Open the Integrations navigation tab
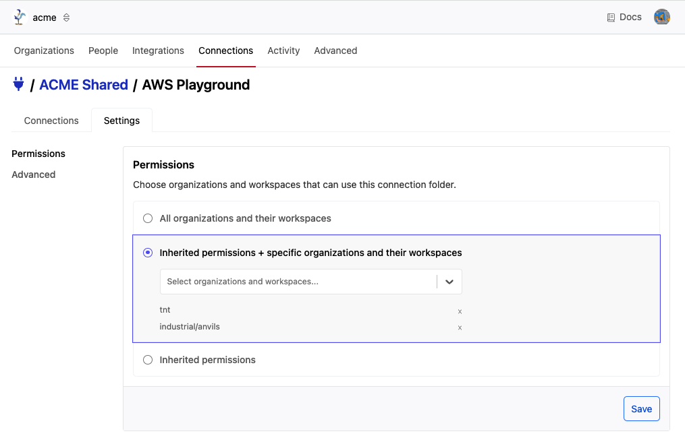The width and height of the screenshot is (685, 444). point(158,51)
